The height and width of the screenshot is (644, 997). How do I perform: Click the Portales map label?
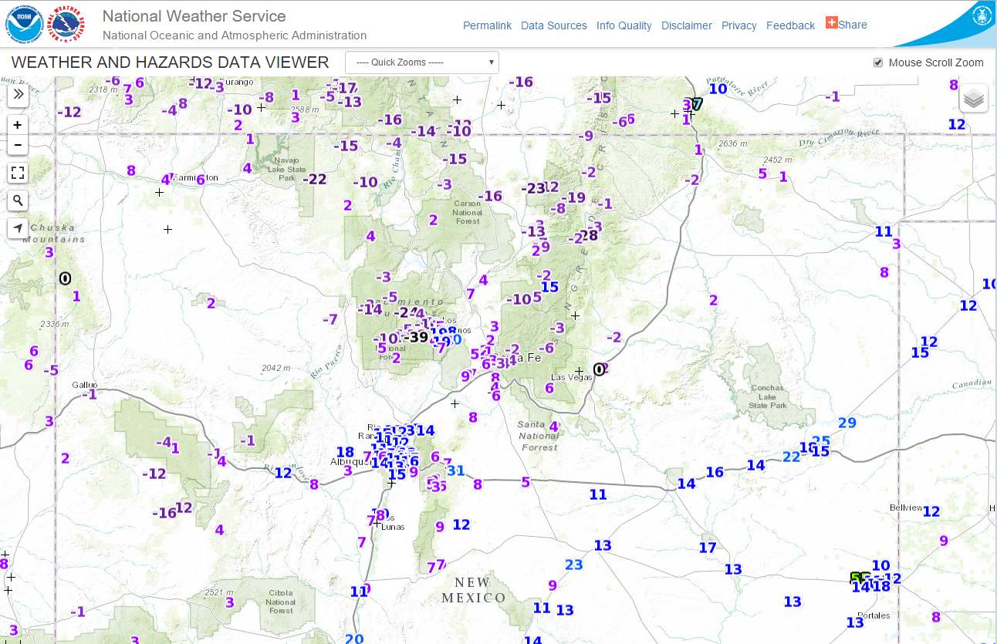point(874,615)
